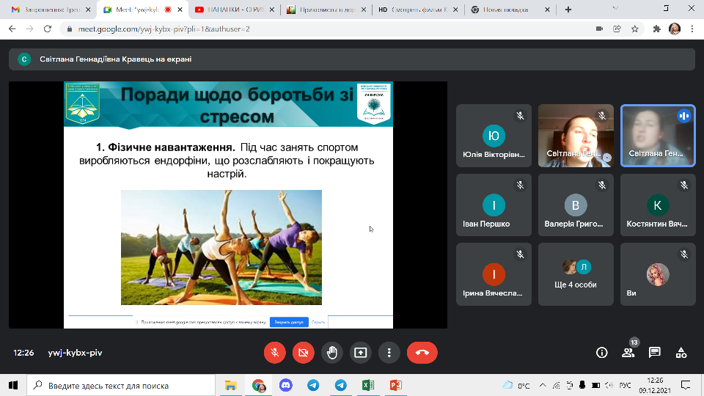Open more options three-dot menu
Screen dimensions: 704x396
tap(389, 352)
